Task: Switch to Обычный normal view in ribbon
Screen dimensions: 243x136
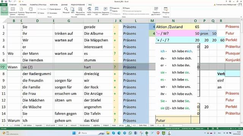Action: click(4, 11)
